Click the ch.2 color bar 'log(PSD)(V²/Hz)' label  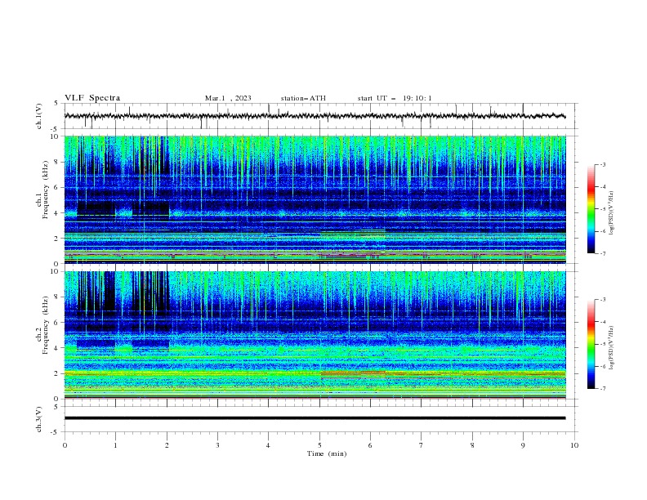611,347
